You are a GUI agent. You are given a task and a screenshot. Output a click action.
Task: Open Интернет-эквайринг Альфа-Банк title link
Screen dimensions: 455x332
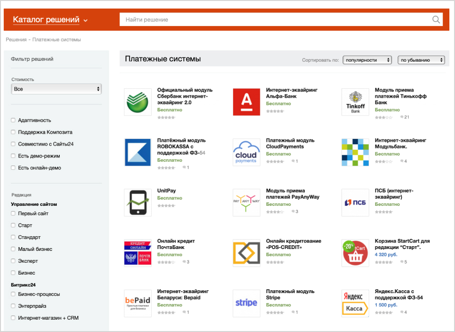[x=291, y=93]
